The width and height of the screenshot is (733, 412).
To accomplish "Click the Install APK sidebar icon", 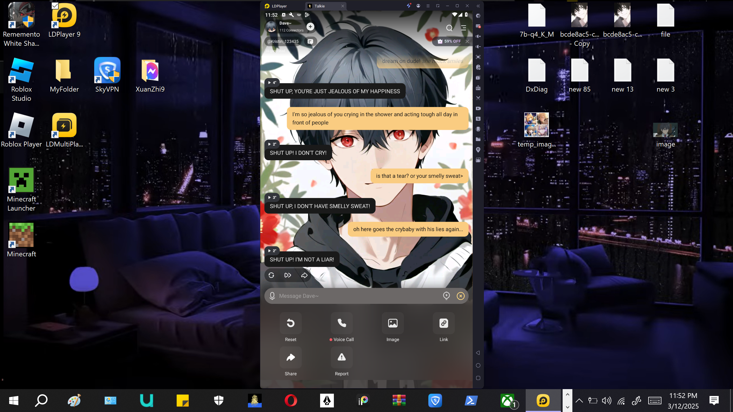I will tap(478, 88).
